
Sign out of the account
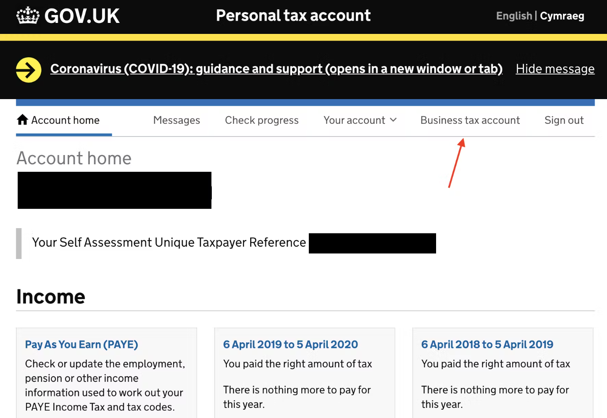564,120
